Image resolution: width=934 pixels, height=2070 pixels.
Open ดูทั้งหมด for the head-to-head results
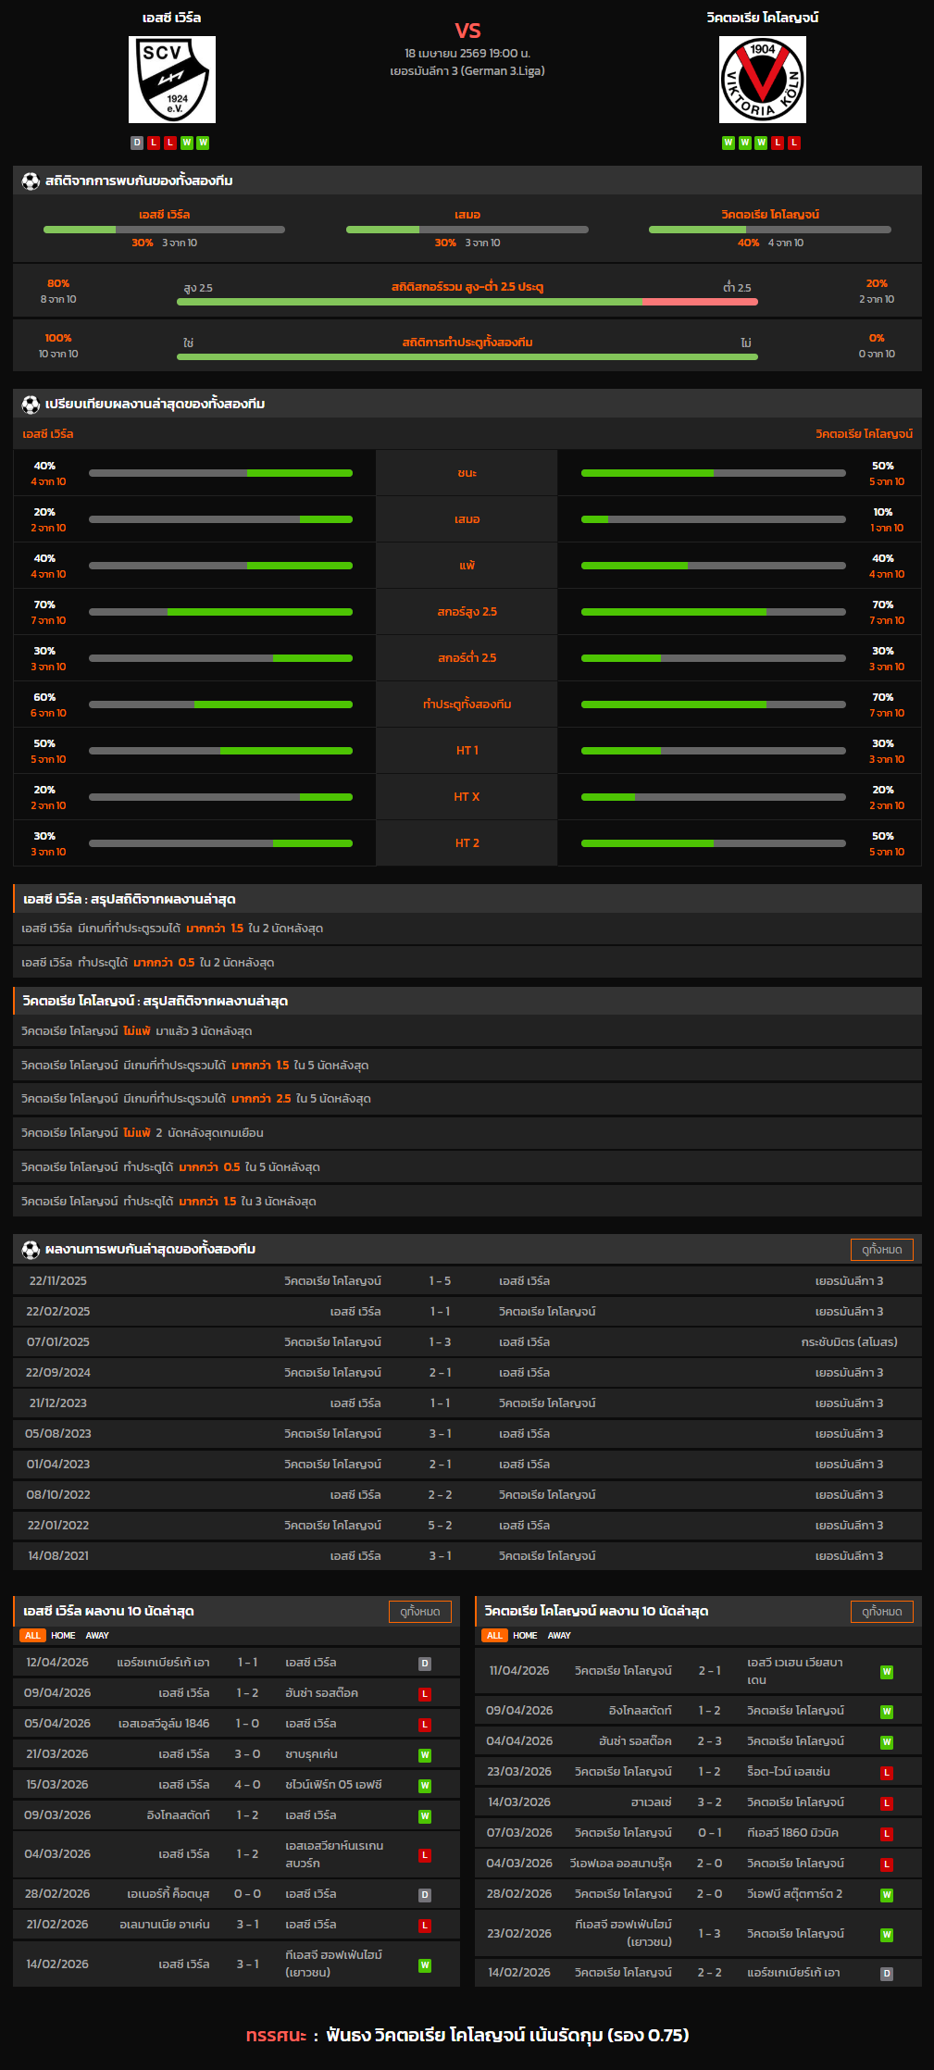881,1250
